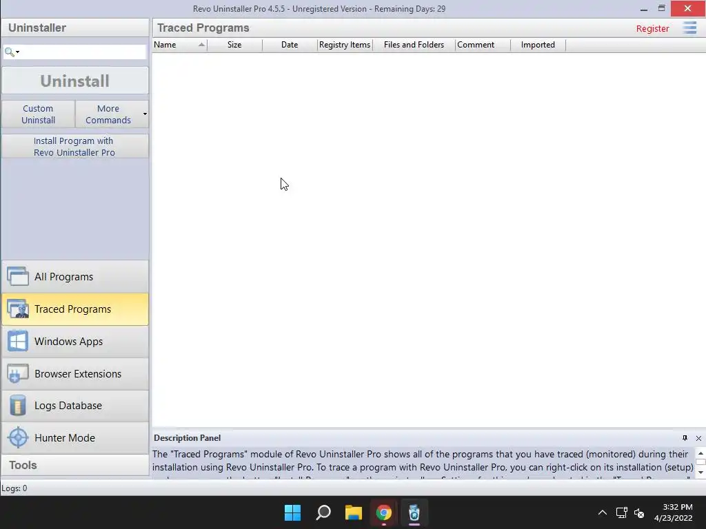Activate Hunter Mode

tap(75, 437)
